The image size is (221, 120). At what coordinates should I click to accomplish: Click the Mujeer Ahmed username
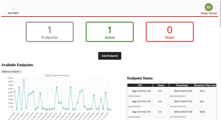[209, 13]
